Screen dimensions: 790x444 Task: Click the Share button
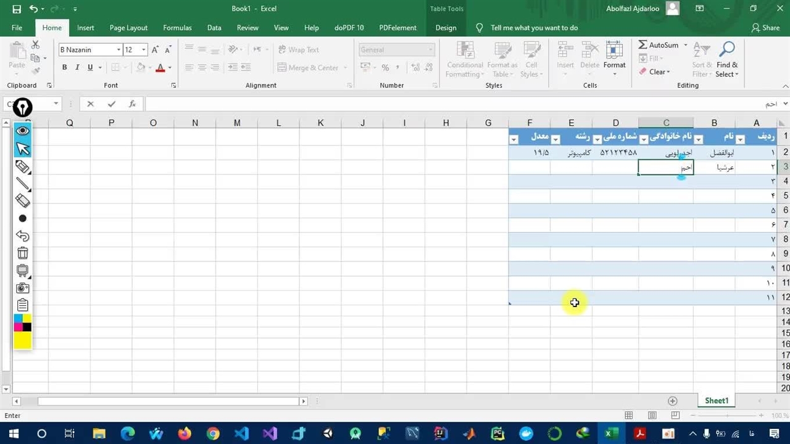pyautogui.click(x=765, y=28)
